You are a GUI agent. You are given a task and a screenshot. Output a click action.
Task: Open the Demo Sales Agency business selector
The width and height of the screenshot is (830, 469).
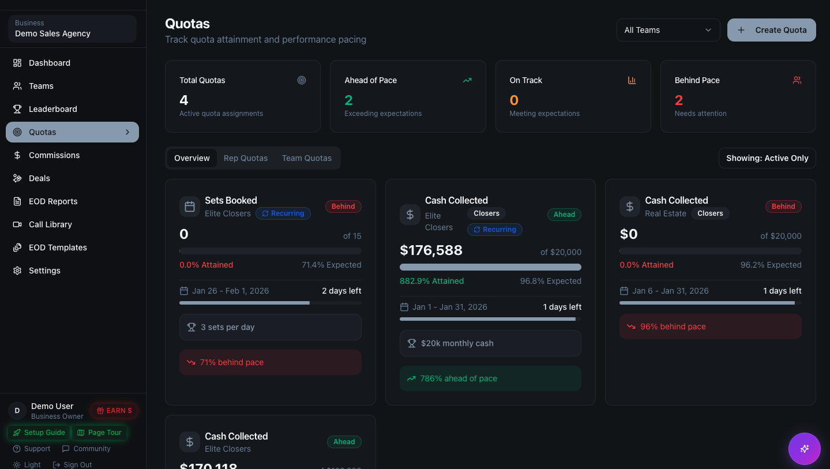click(x=71, y=28)
